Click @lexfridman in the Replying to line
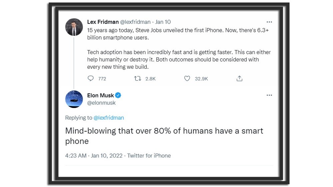 coord(109,118)
